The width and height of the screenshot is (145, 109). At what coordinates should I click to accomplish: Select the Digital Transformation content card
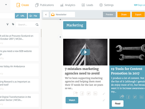[x=19, y=100]
